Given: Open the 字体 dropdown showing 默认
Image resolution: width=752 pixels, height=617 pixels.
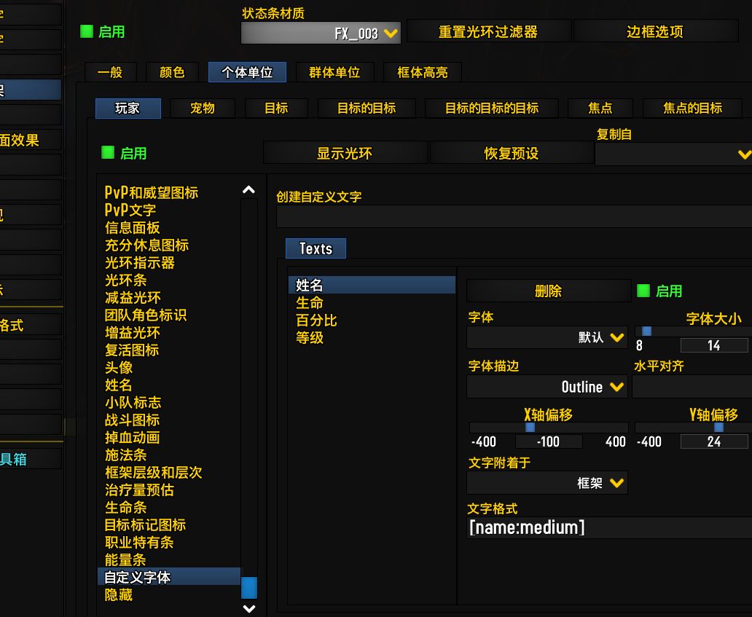Looking at the screenshot, I should [547, 337].
